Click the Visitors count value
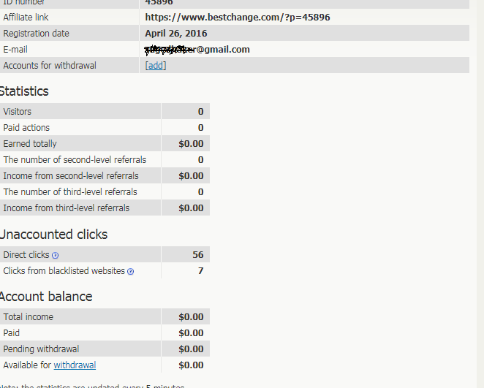 [200, 112]
